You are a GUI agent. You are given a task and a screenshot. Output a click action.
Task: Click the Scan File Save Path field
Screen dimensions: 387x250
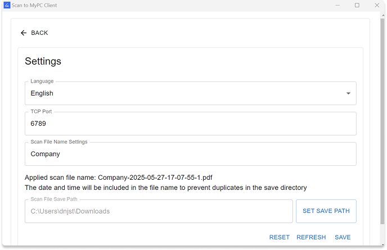pyautogui.click(x=159, y=211)
